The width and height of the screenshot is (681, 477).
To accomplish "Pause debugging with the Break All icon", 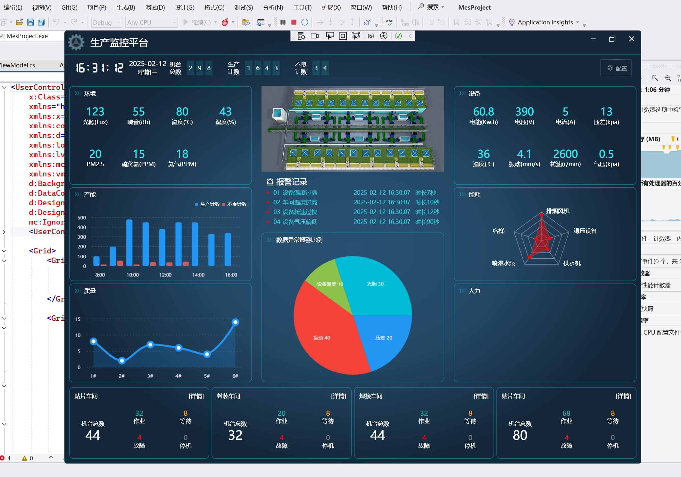I will click(x=283, y=22).
